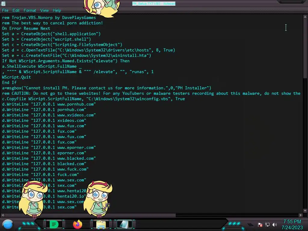Click the CreateTextFile wininstall.hta line
Viewport: 308px width, 231px height.
pyautogui.click(x=77, y=55)
